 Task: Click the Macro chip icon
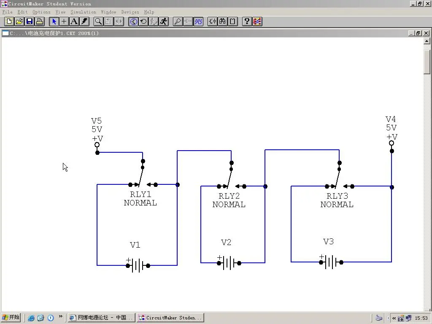point(233,22)
